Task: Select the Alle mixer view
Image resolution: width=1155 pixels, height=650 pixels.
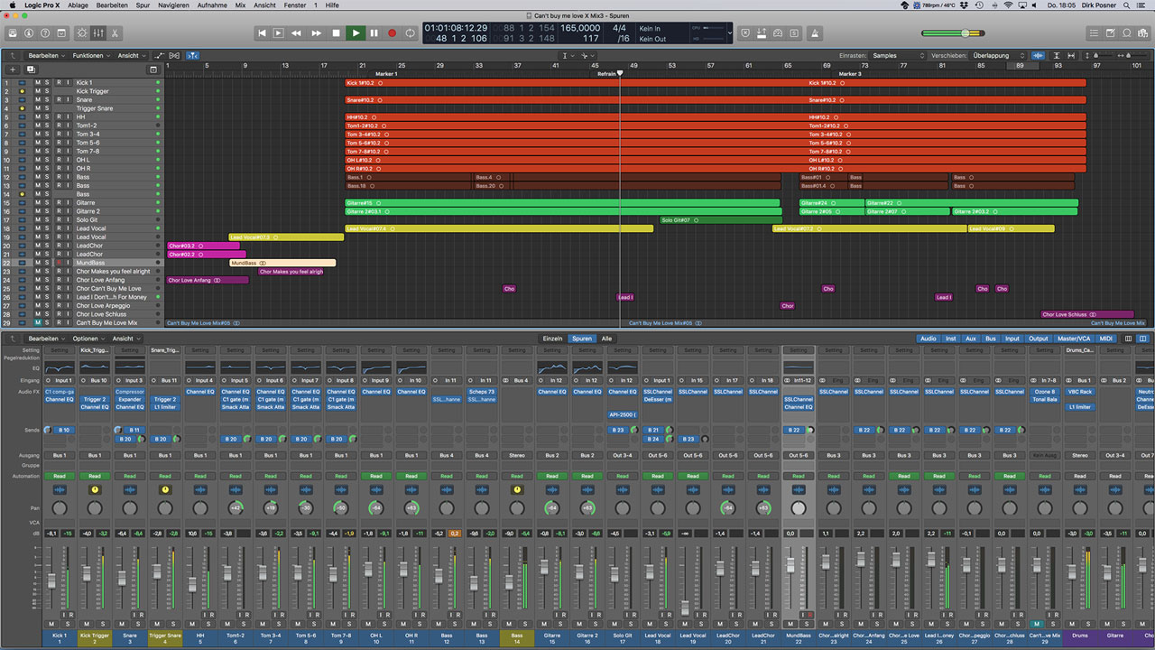Action: (x=606, y=339)
